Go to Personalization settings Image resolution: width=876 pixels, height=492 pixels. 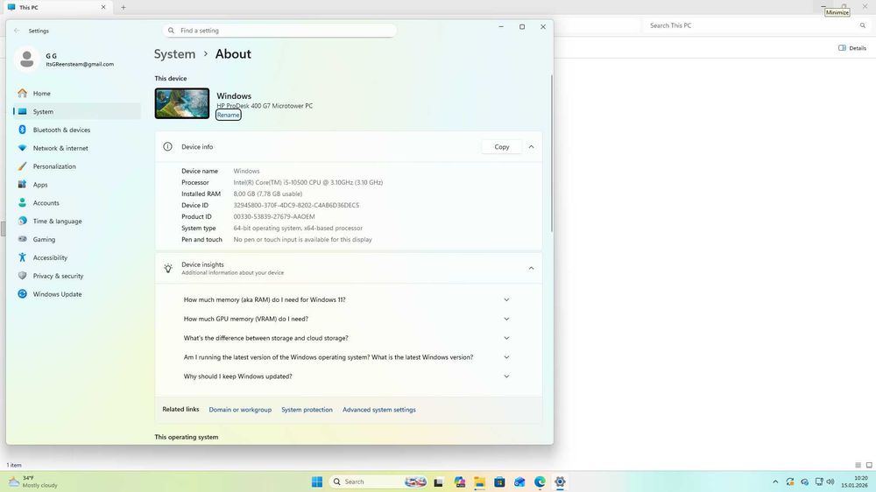76,166
